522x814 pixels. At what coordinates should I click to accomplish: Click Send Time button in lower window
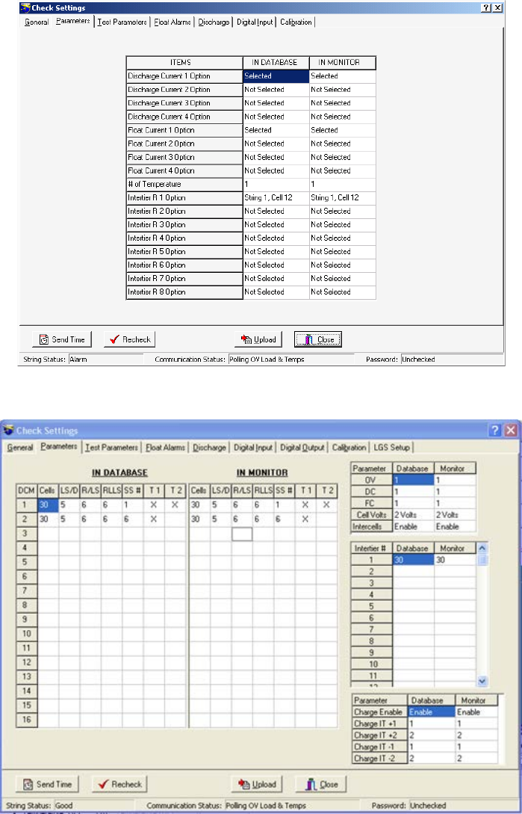[47, 784]
